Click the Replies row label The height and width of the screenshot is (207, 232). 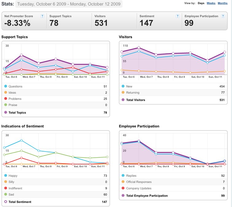click(x=131, y=176)
